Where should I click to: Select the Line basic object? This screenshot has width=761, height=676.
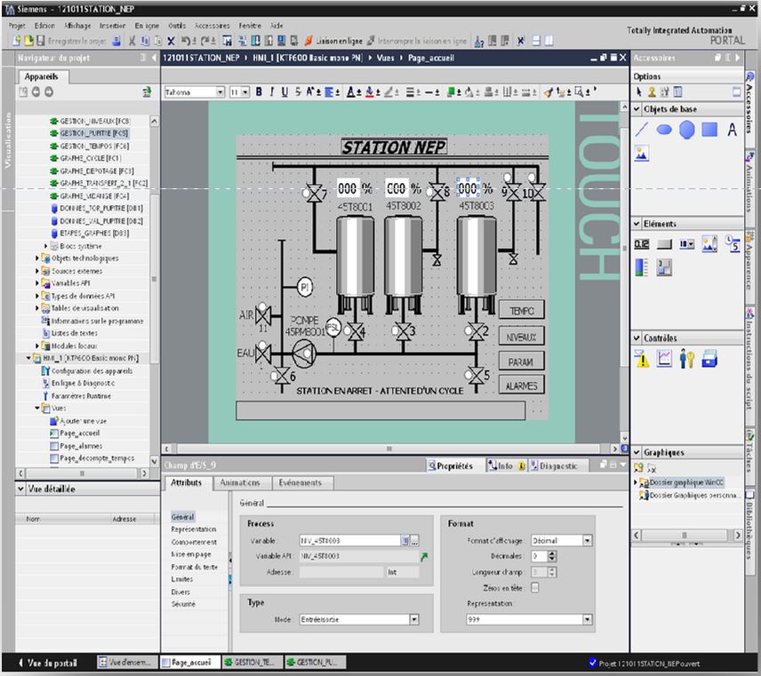point(642,130)
